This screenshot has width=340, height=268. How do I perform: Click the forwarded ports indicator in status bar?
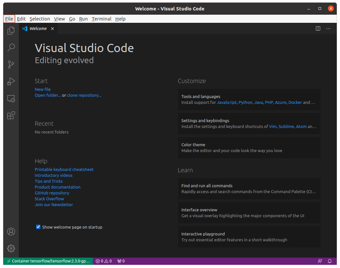(x=121, y=261)
